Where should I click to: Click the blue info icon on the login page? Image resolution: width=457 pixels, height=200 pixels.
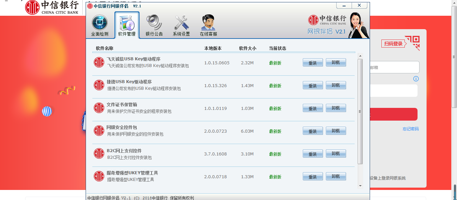tap(416, 79)
